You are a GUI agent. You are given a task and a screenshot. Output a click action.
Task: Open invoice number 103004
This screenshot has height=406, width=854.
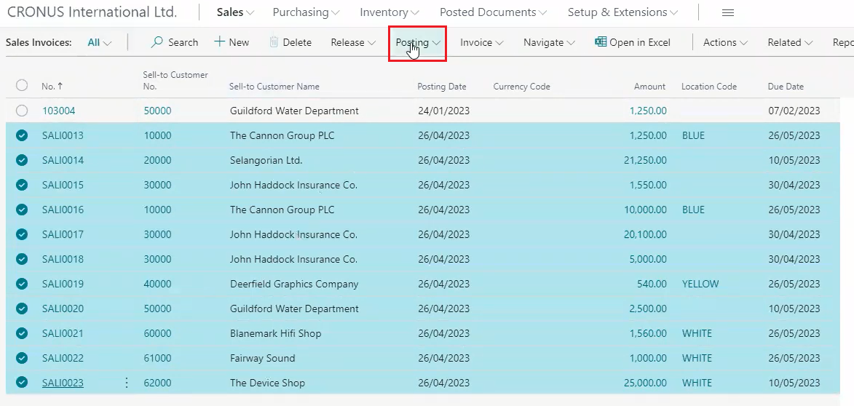pyautogui.click(x=59, y=111)
